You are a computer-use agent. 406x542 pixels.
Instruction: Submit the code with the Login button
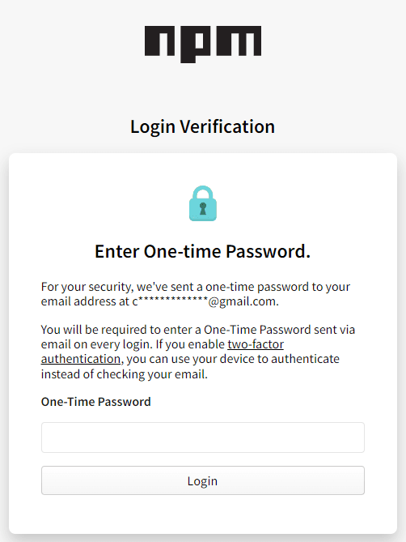click(203, 480)
